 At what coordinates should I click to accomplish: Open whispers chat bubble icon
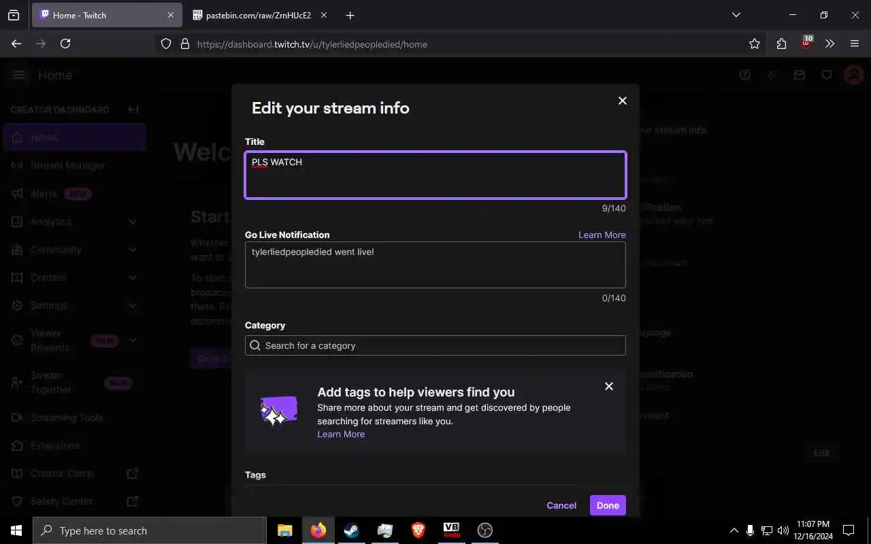pyautogui.click(x=827, y=75)
